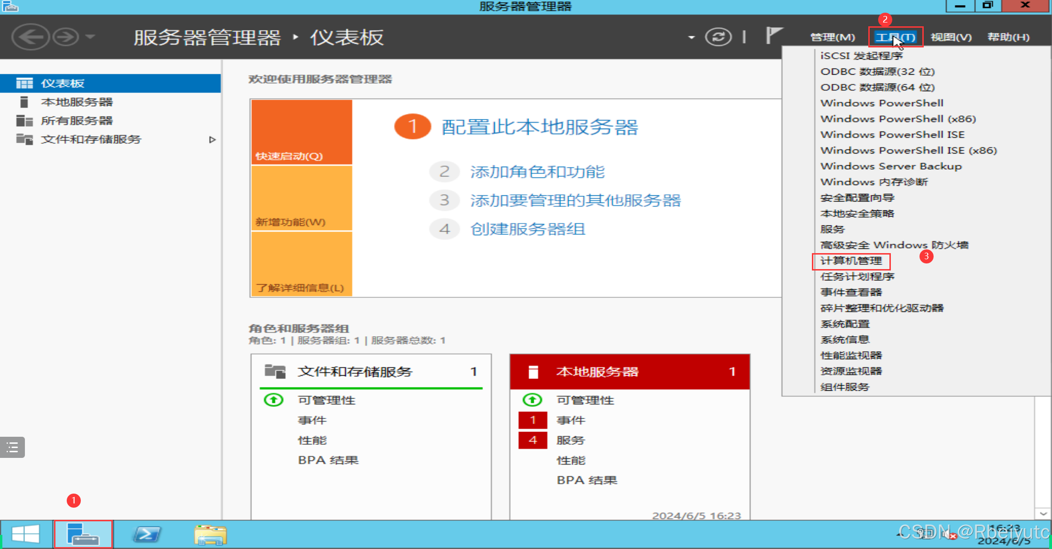Select 事件查看器 menu entry
This screenshot has width=1052, height=549.
point(851,293)
